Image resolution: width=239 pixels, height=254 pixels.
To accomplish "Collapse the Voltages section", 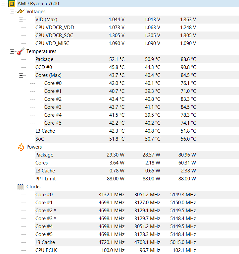I will click(12, 12).
